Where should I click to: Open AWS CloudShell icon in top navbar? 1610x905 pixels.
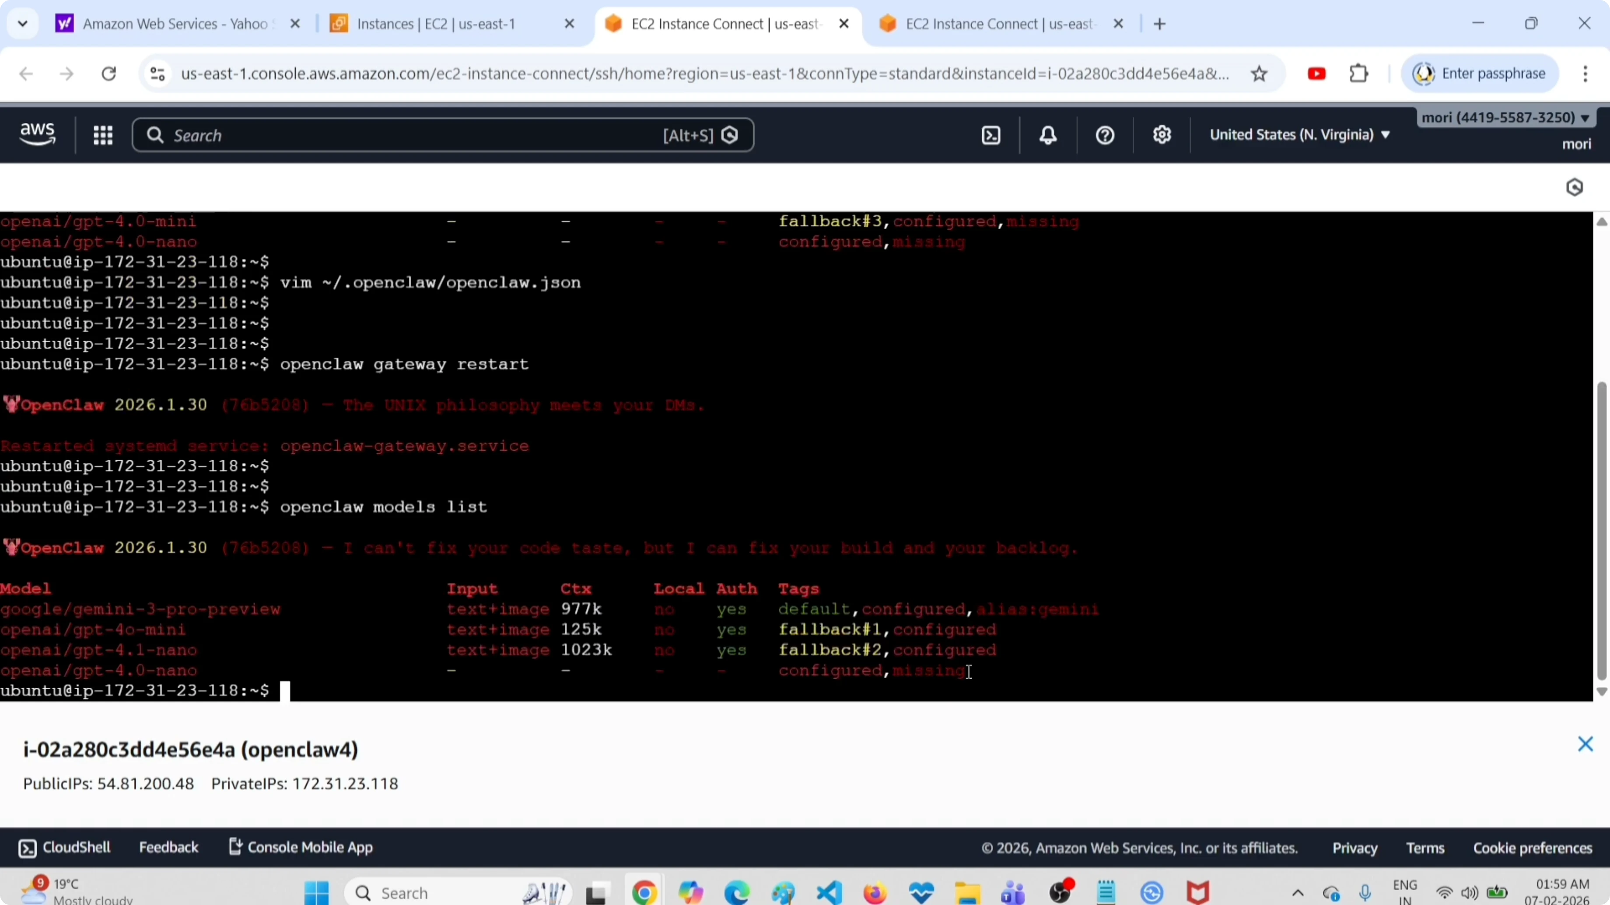991,135
